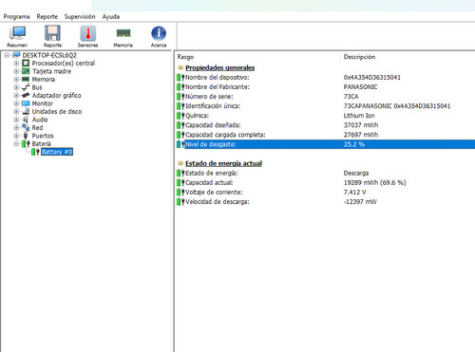Expand the Adaptador gráfico node
Screen dimensions: 475x352
coord(16,96)
